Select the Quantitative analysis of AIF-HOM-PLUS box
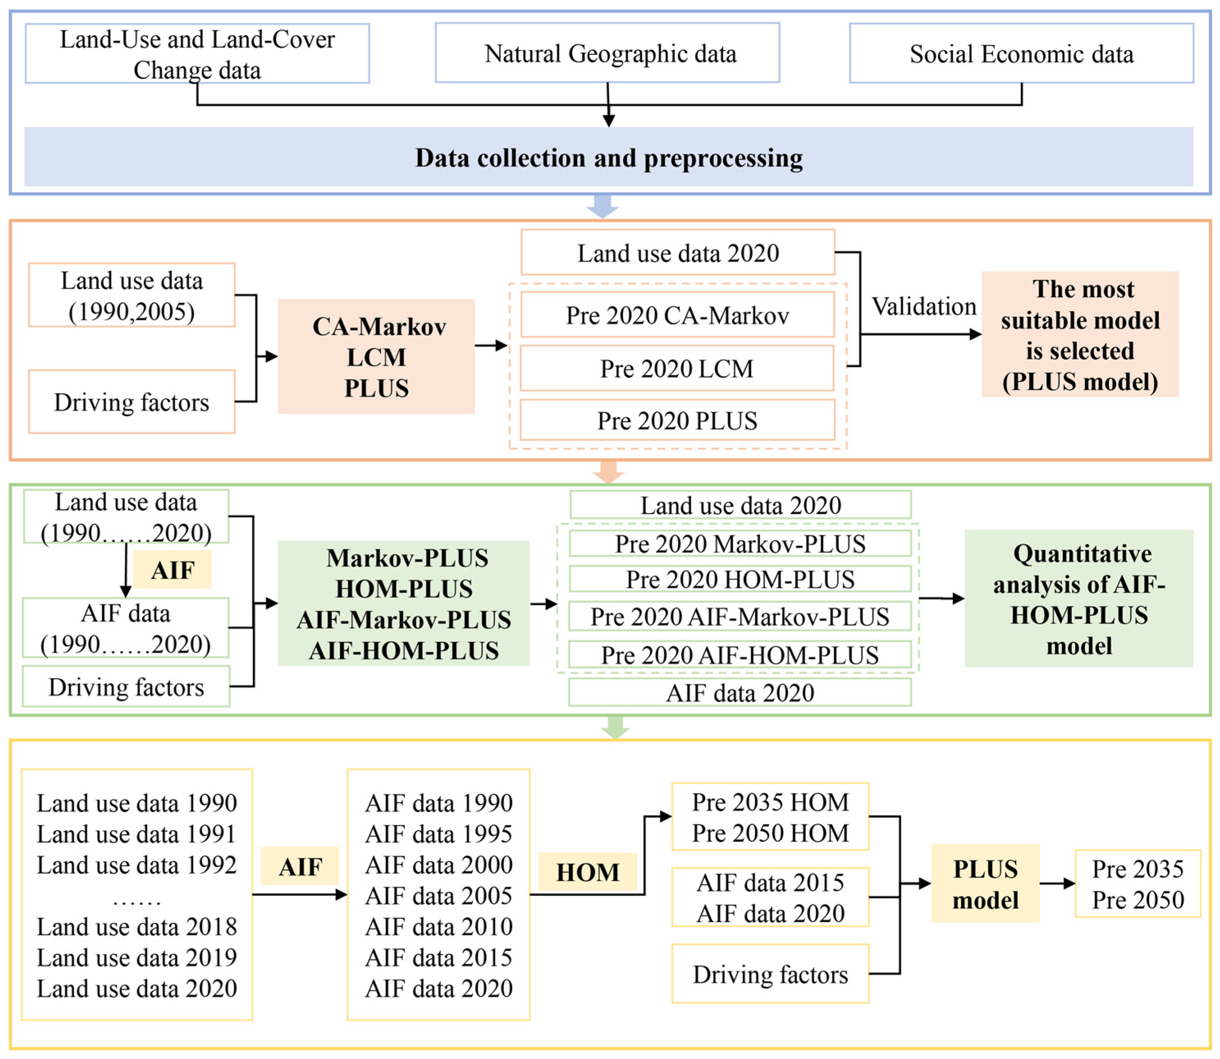The image size is (1220, 1059). 1079,599
